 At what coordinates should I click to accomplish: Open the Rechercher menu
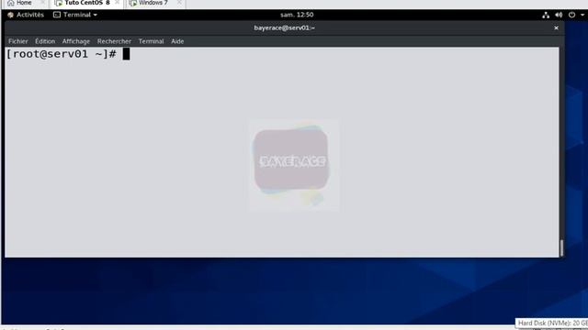pyautogui.click(x=114, y=41)
